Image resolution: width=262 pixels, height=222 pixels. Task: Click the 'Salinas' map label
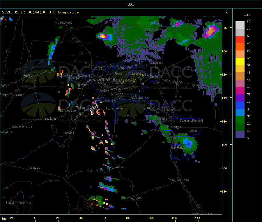point(50,118)
